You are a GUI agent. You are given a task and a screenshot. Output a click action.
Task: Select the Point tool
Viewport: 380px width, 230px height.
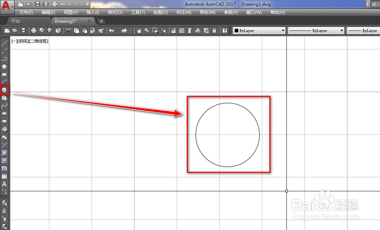pyautogui.click(x=4, y=145)
